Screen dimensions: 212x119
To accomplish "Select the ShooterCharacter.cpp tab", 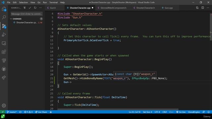I will [x=80, y=8].
